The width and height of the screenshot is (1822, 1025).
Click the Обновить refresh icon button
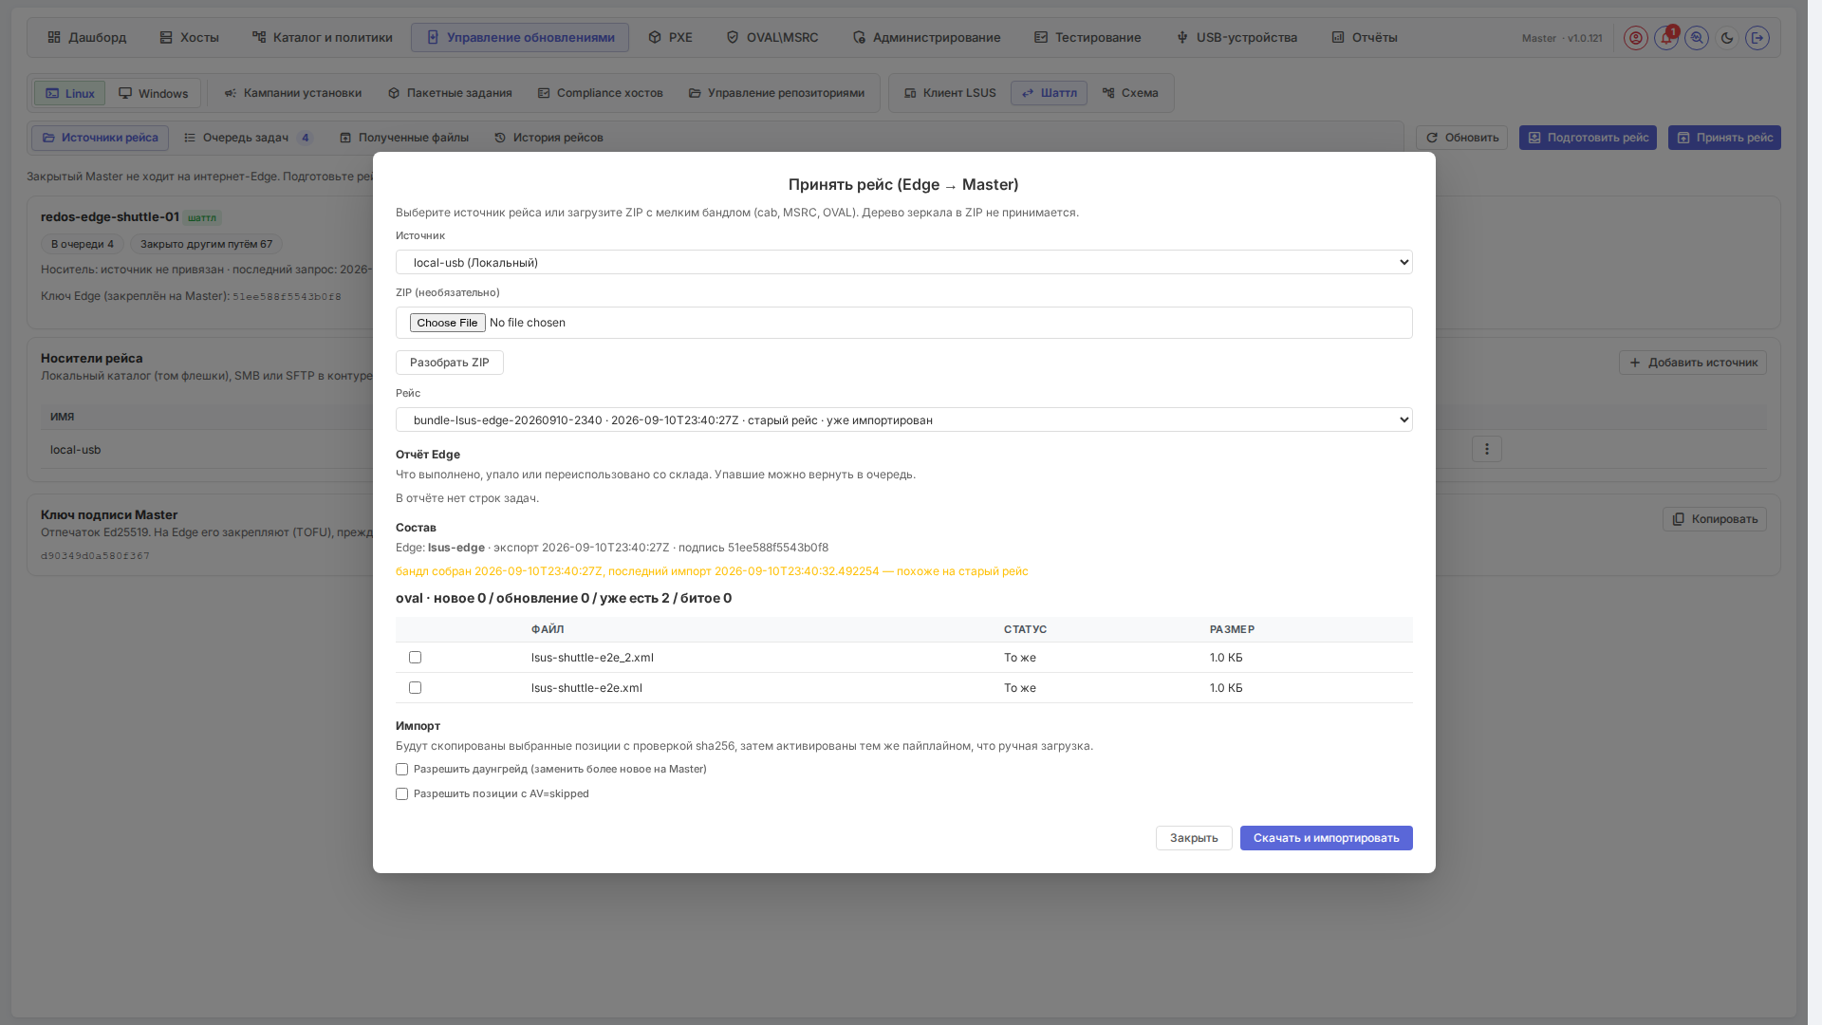1462,138
